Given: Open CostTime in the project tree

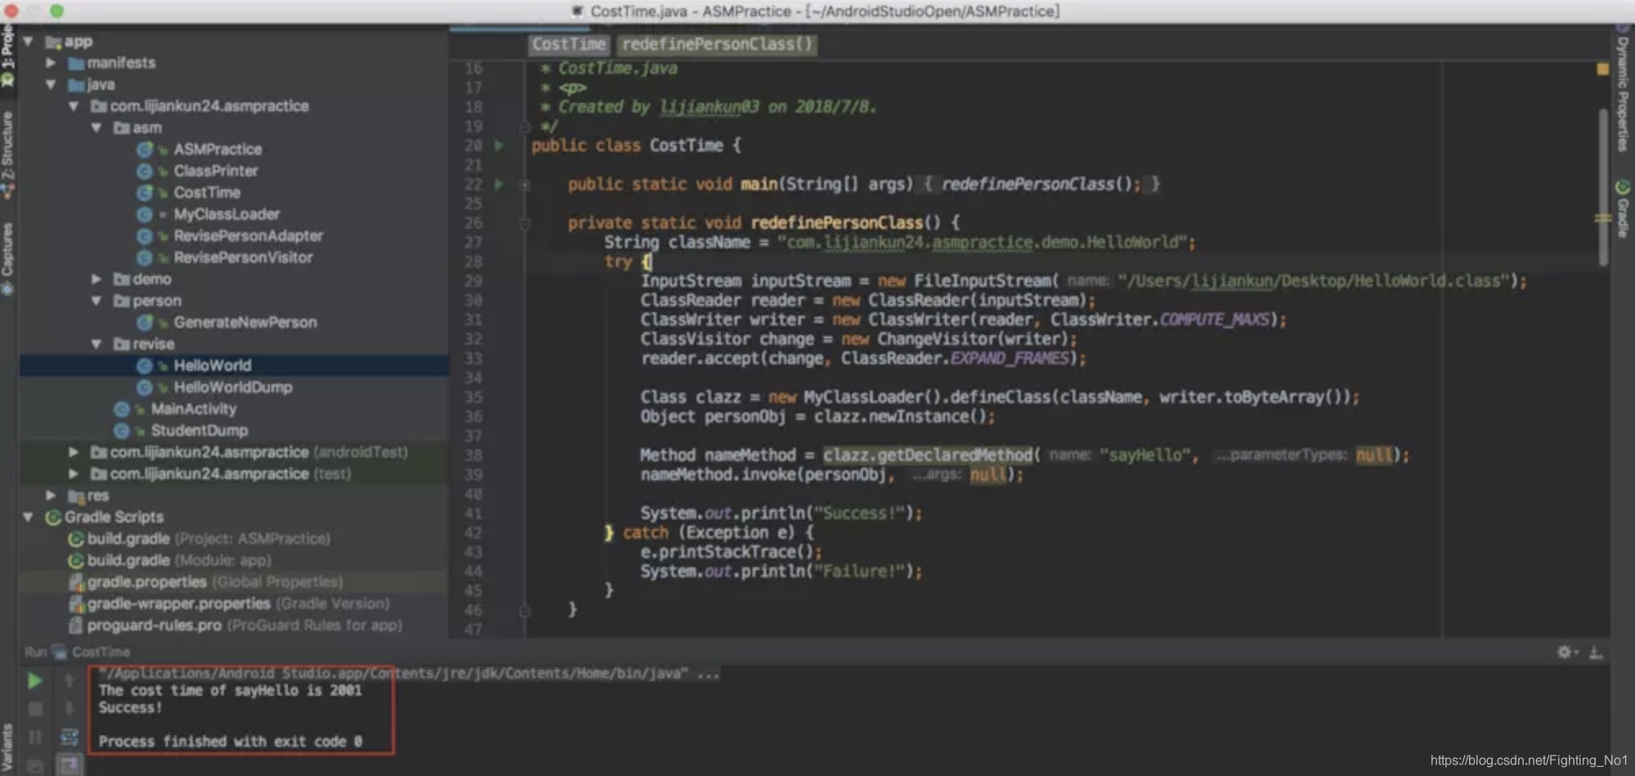Looking at the screenshot, I should pyautogui.click(x=207, y=193).
